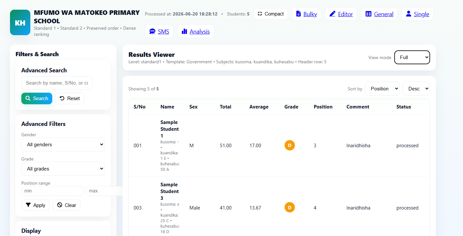
Task: Click the Reset circular arrow icon
Action: (62, 98)
